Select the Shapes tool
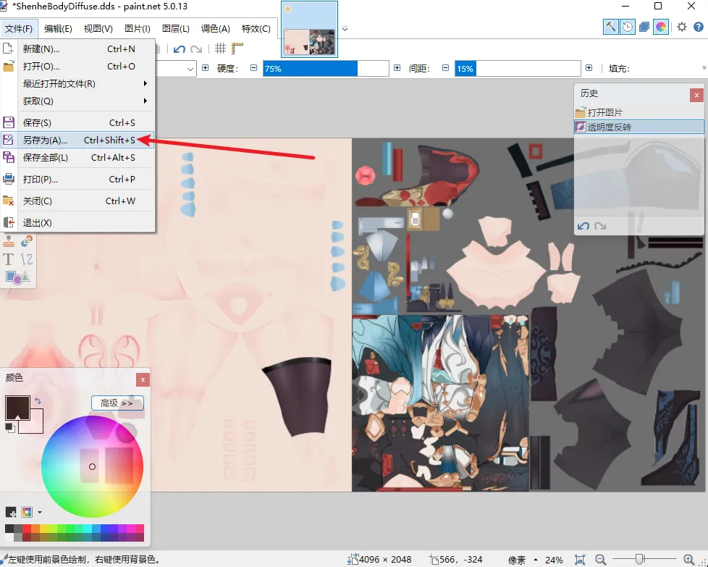 click(17, 277)
